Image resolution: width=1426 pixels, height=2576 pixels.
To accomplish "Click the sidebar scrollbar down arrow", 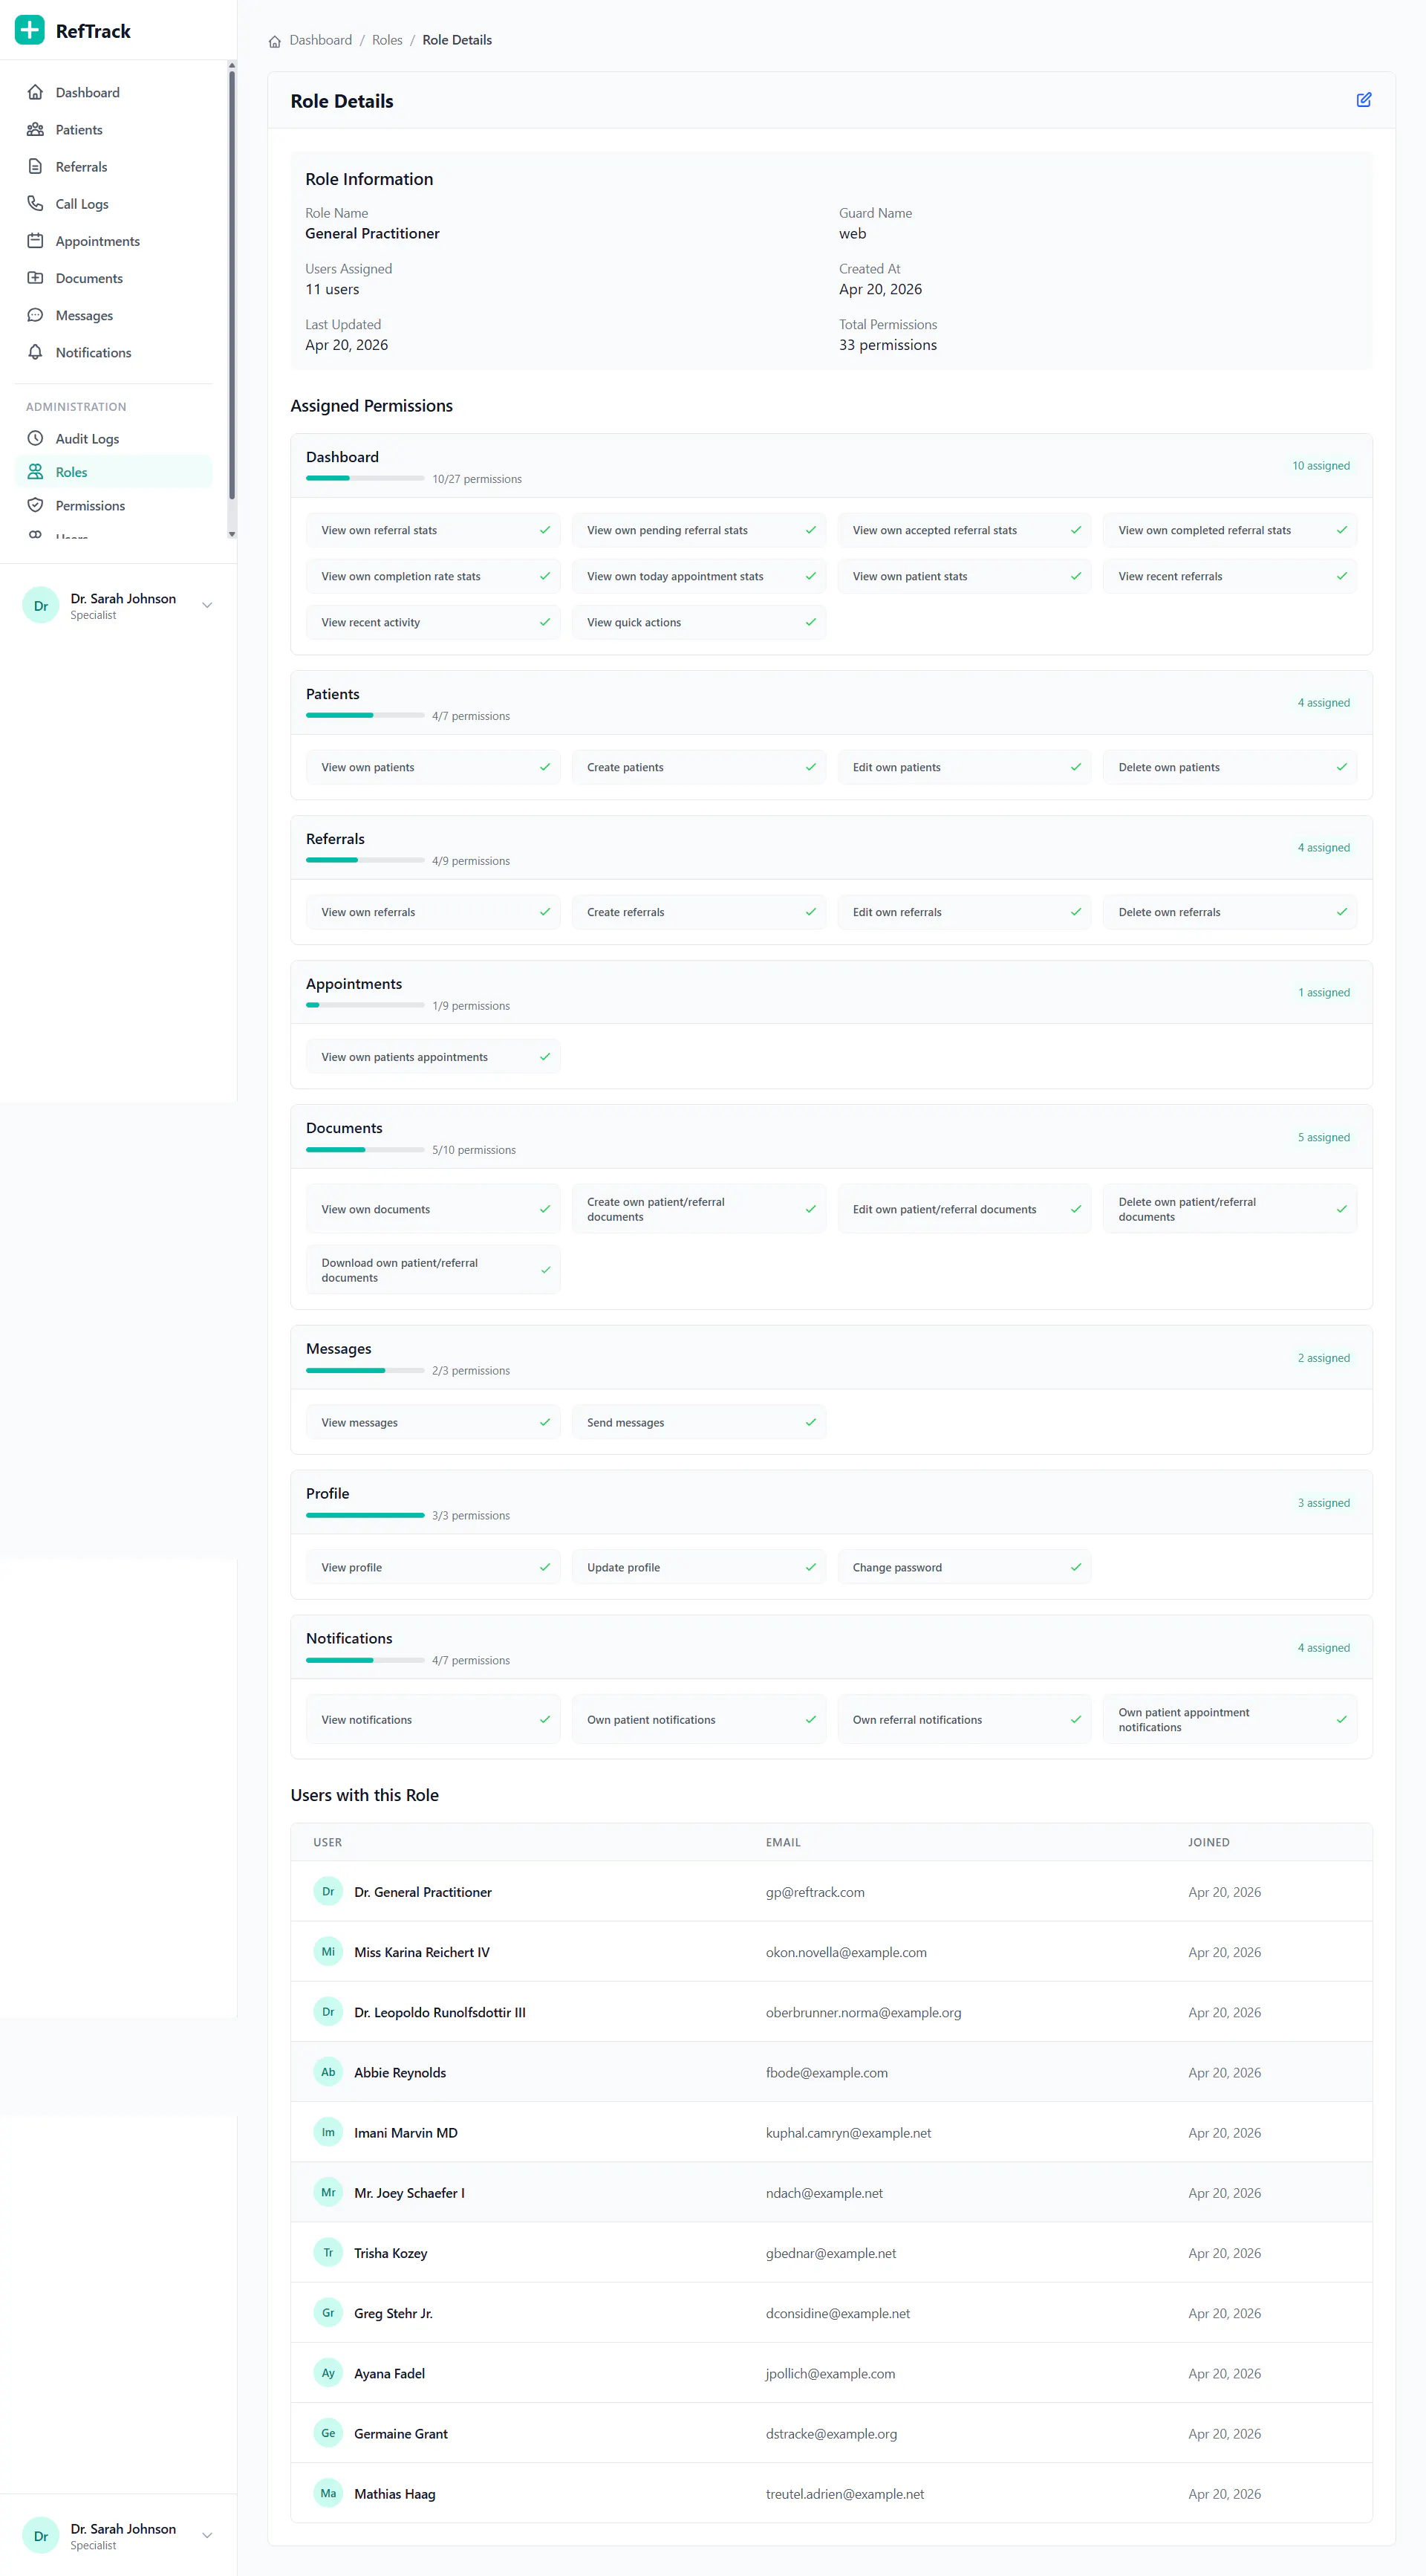I will point(232,534).
